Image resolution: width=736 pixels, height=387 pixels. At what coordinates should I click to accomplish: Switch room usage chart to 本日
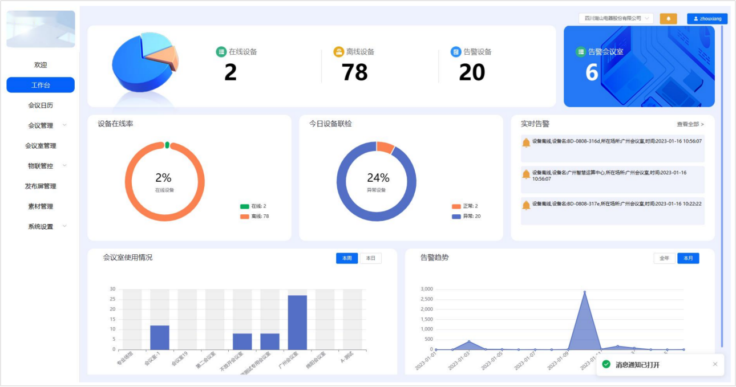[x=371, y=258]
